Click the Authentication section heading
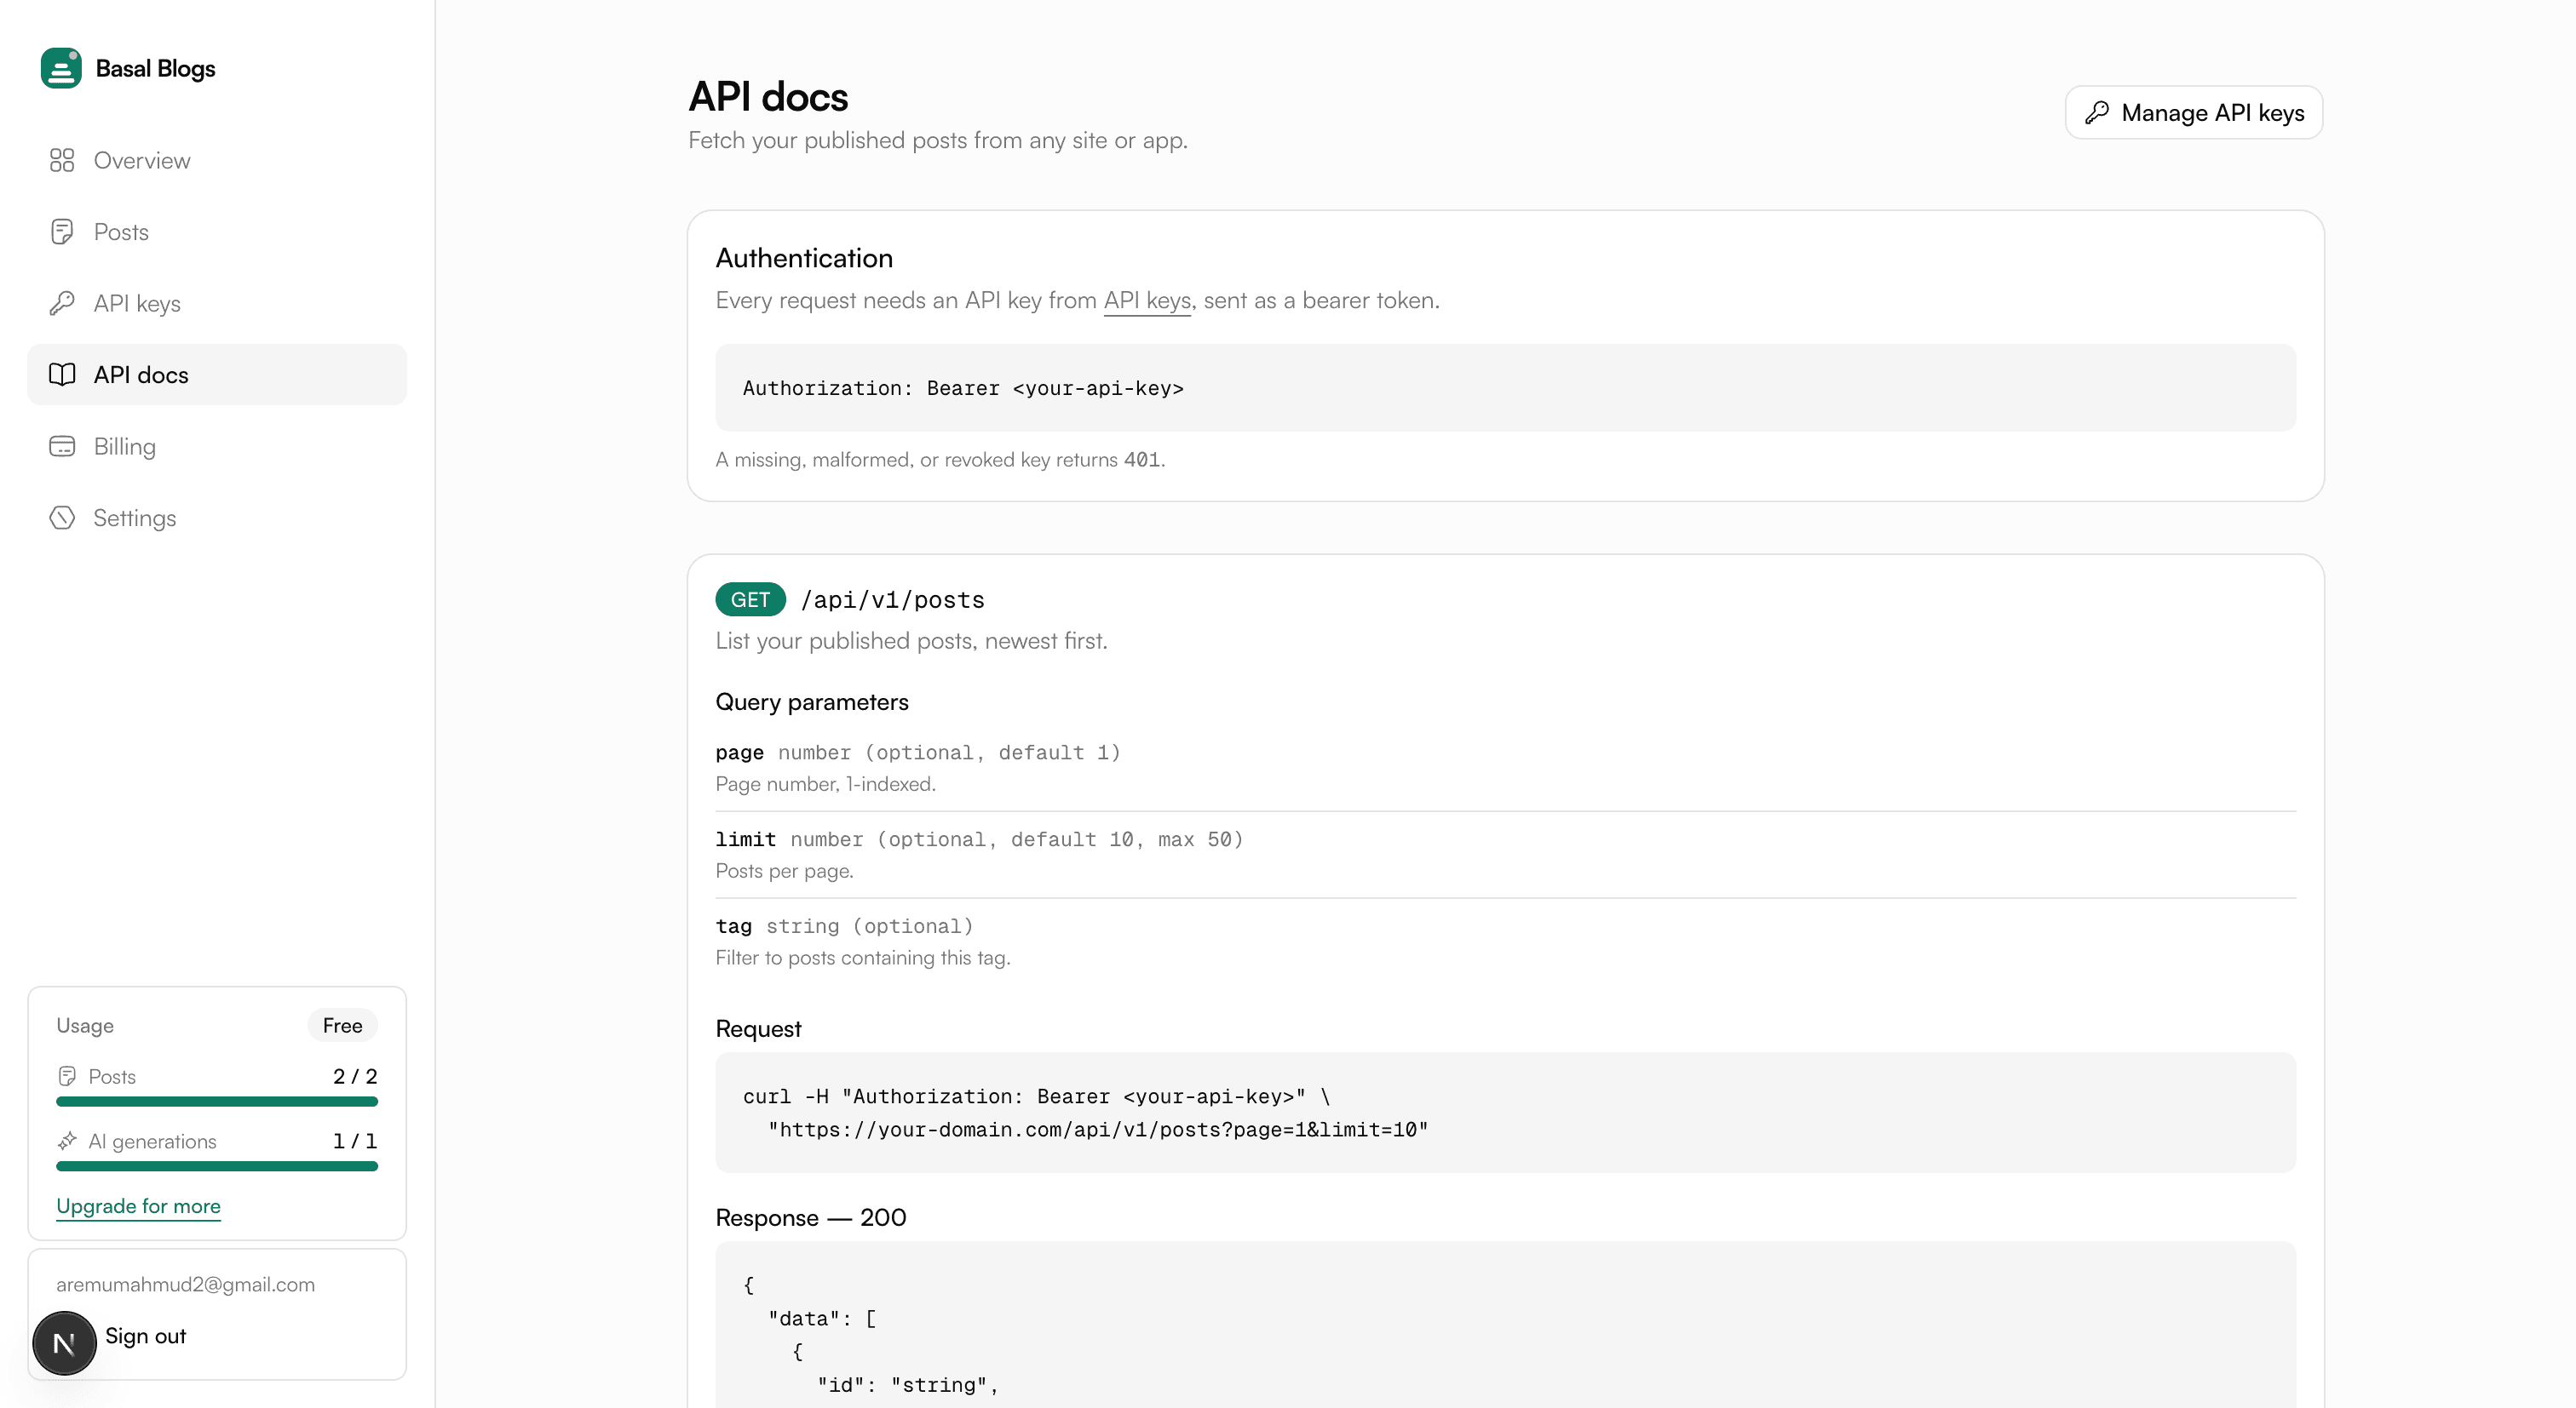Image resolution: width=2576 pixels, height=1408 pixels. [804, 258]
